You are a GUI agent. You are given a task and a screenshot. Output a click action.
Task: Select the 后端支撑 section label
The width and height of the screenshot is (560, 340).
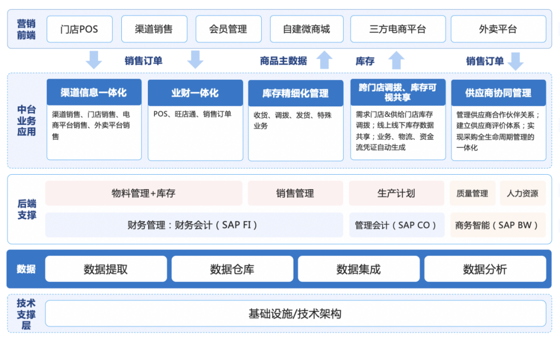(26, 209)
